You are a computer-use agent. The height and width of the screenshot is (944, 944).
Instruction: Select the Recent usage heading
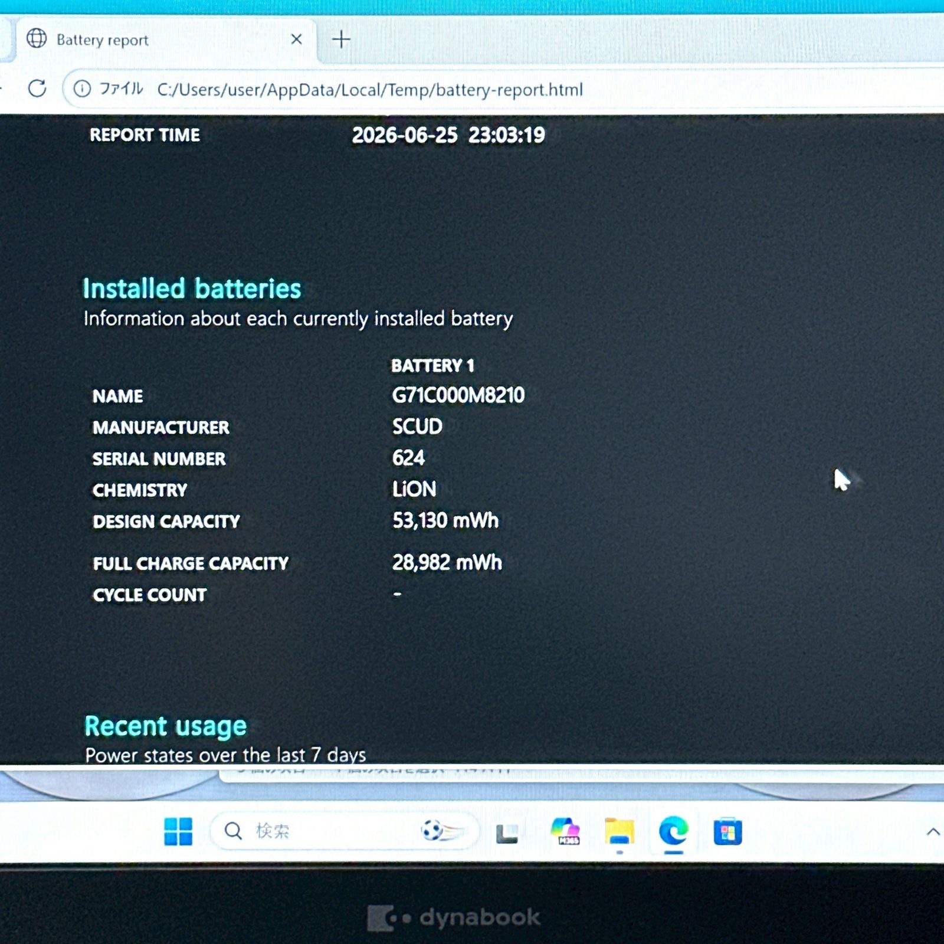[165, 726]
